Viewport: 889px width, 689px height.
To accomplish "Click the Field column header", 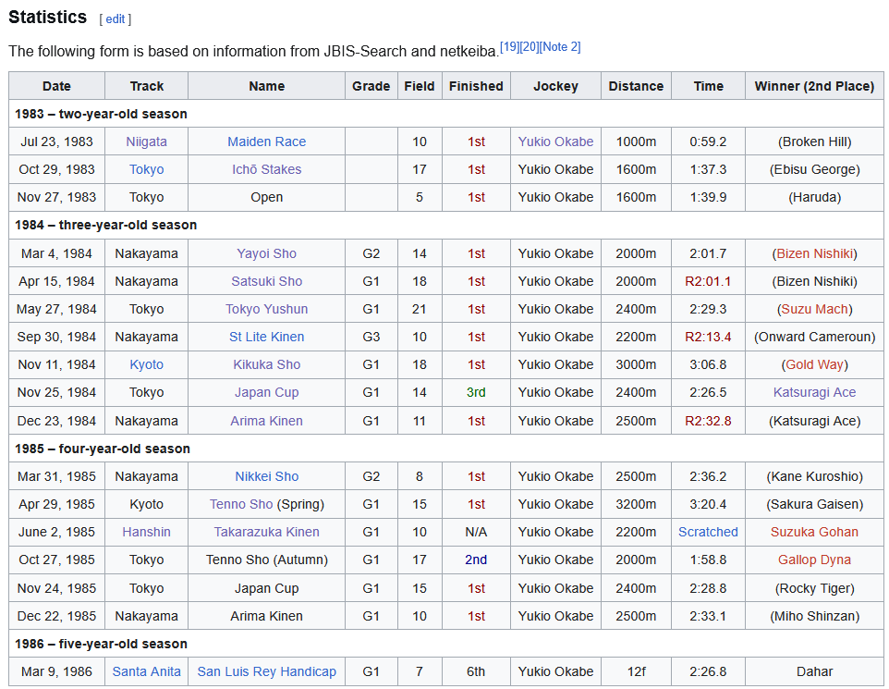I will tap(420, 86).
